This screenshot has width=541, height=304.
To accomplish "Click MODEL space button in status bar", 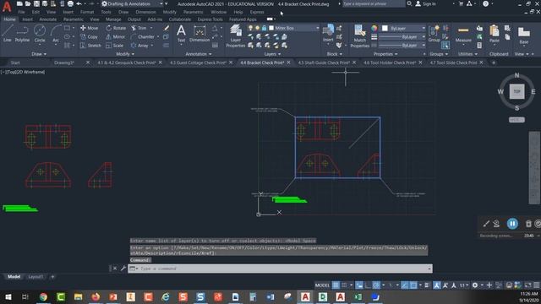I will tap(322, 285).
